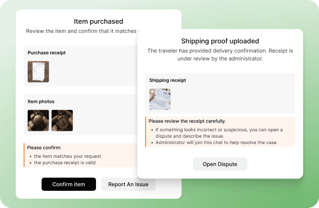Image resolution: width=319 pixels, height=208 pixels.
Task: Click the "Item purchased" heading
Action: click(98, 21)
